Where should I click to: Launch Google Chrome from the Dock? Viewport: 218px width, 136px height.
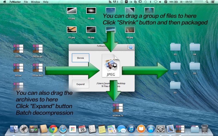click(x=53, y=129)
